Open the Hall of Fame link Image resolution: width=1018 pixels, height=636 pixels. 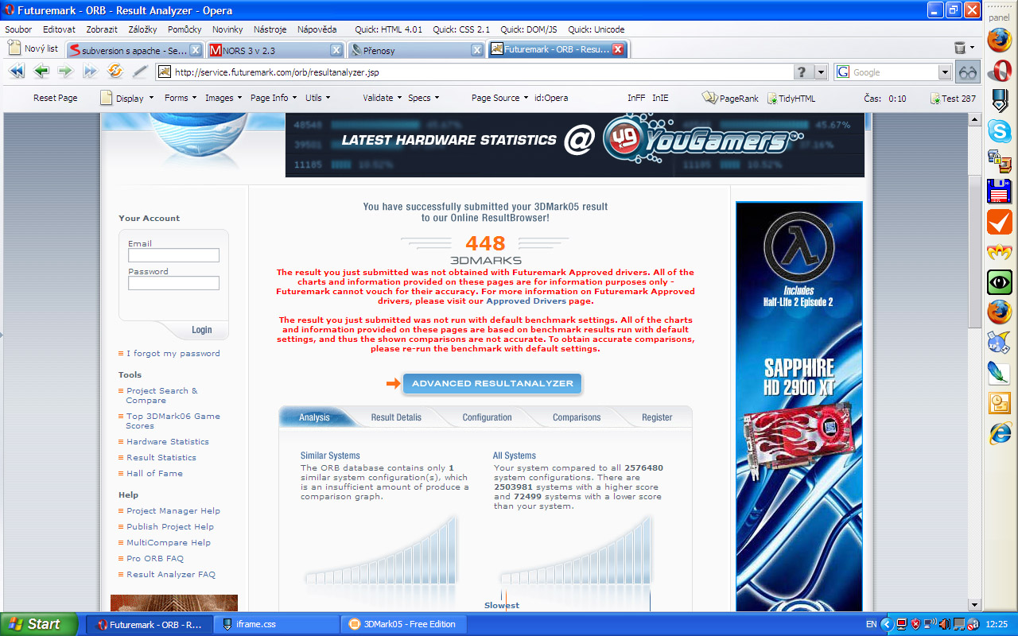[x=154, y=474]
